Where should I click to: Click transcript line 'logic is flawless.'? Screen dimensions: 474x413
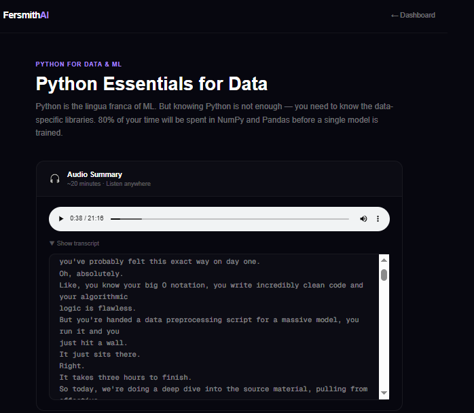point(98,309)
